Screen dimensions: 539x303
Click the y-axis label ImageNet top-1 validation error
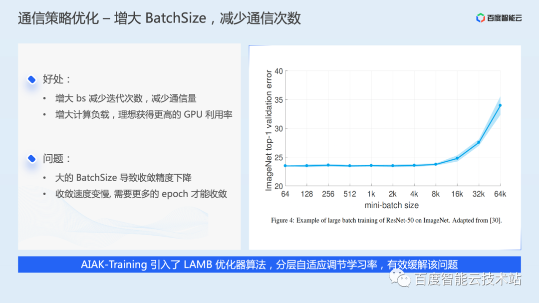point(269,130)
